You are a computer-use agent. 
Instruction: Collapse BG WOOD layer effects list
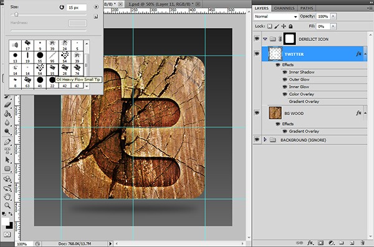365,113
